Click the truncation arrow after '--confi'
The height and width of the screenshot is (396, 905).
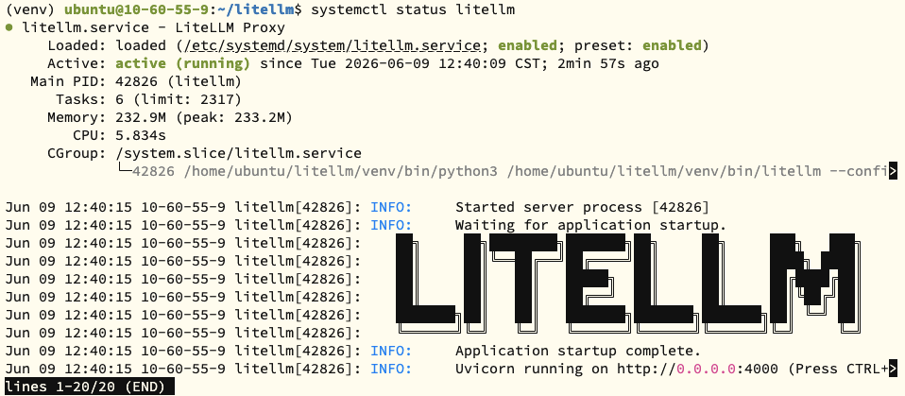click(x=893, y=171)
